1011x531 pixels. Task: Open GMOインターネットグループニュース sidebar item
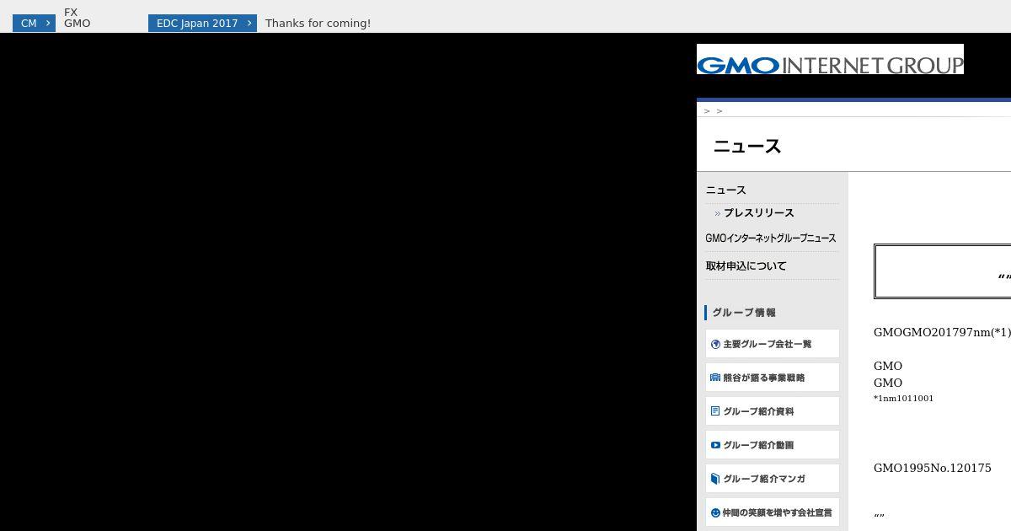pos(771,239)
